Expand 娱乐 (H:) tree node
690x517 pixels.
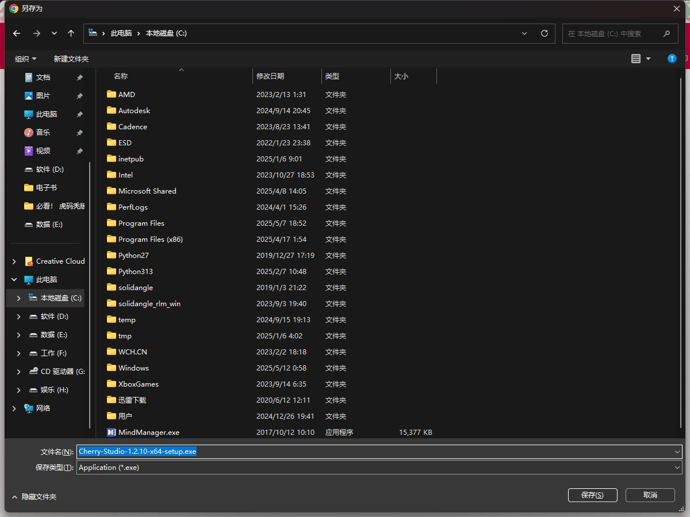(x=19, y=390)
